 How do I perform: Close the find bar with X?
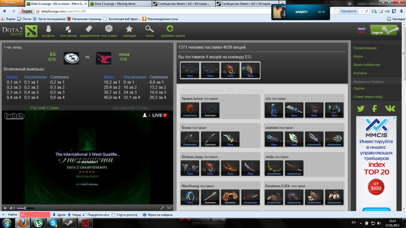click(3, 215)
